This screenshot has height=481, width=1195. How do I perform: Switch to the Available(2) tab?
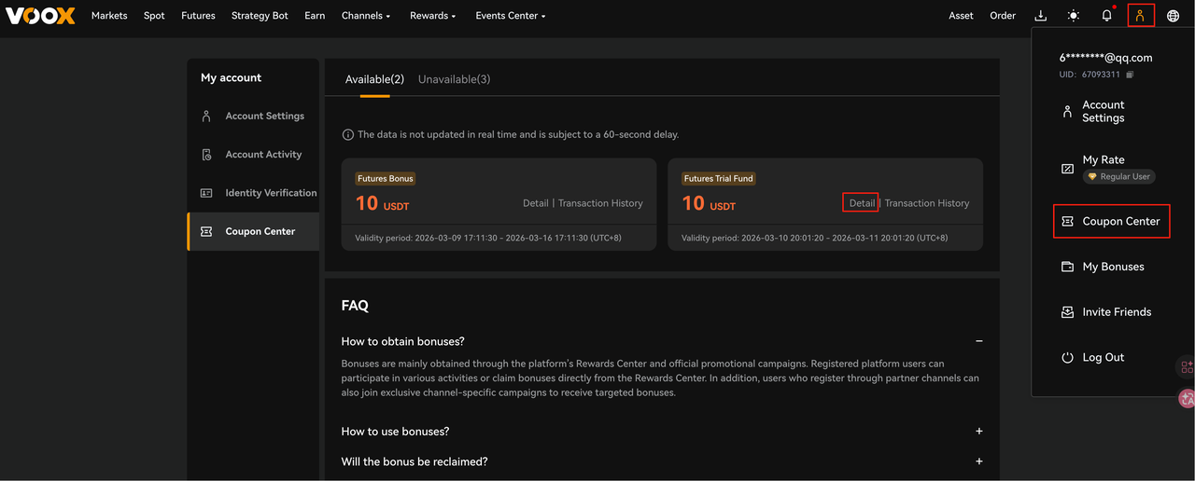coord(374,79)
